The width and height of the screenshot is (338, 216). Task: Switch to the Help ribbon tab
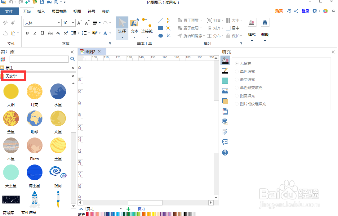(106, 11)
